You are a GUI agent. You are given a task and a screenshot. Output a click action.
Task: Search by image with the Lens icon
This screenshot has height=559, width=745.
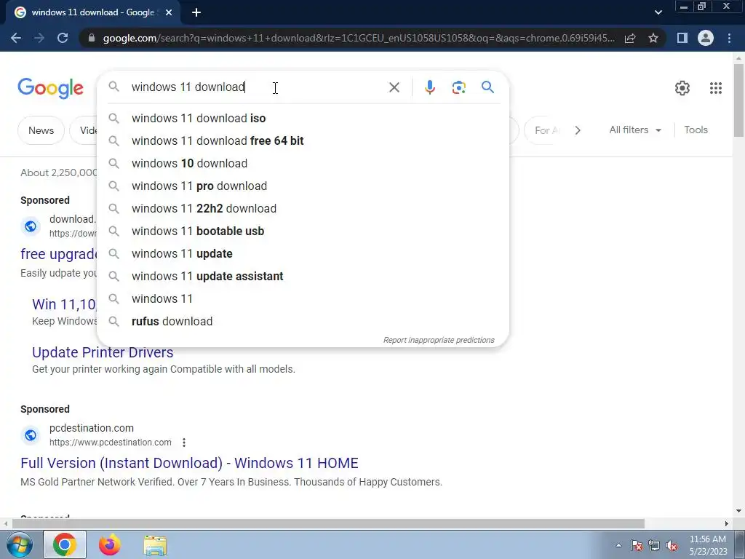coord(458,87)
